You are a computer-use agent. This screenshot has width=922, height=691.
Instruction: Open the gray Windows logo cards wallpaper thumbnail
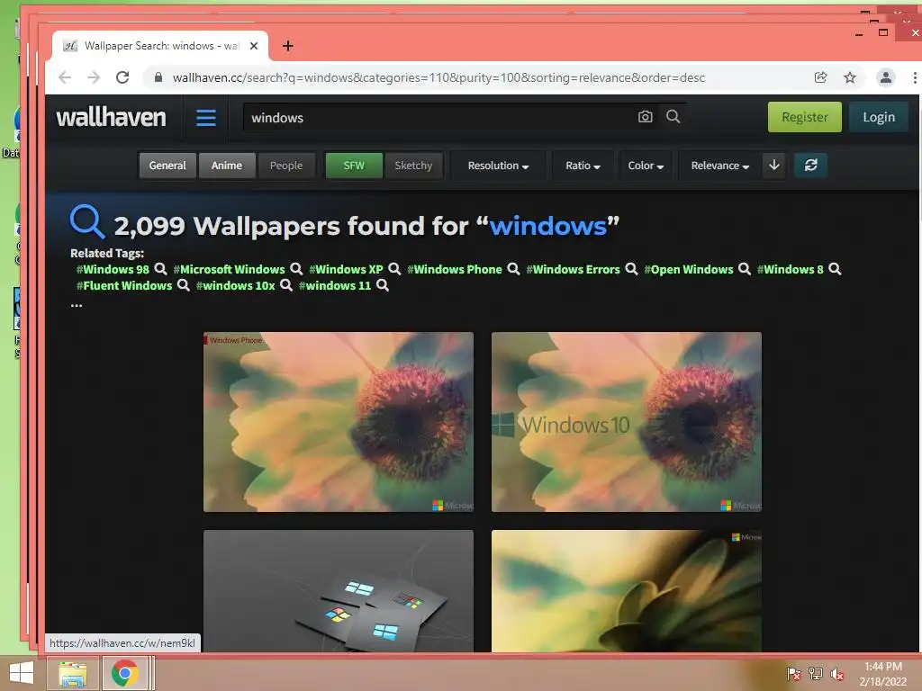(x=339, y=590)
